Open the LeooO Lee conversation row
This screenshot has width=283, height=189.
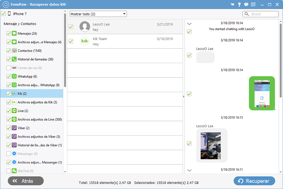(x=125, y=27)
